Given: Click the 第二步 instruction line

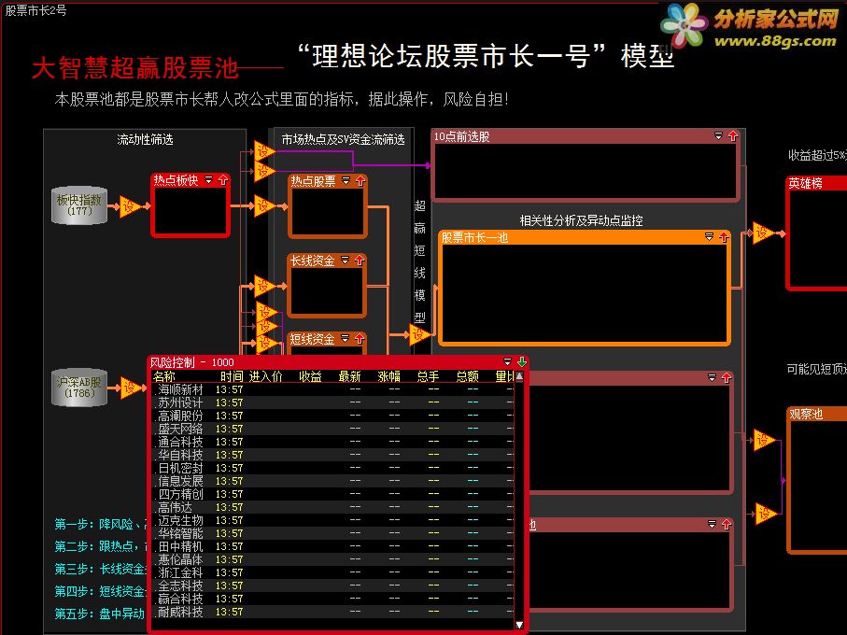Looking at the screenshot, I should click(100, 546).
